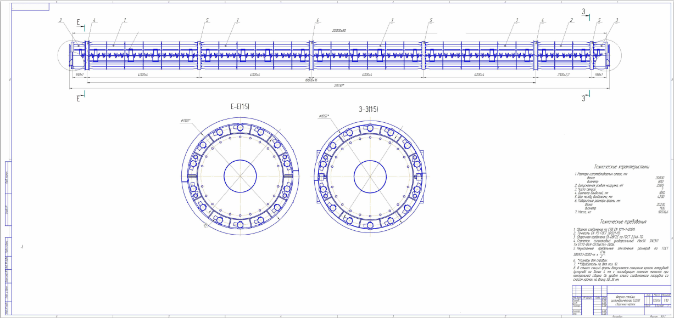
Task: Click the 1050 bandage diameter value
Action: (661, 193)
